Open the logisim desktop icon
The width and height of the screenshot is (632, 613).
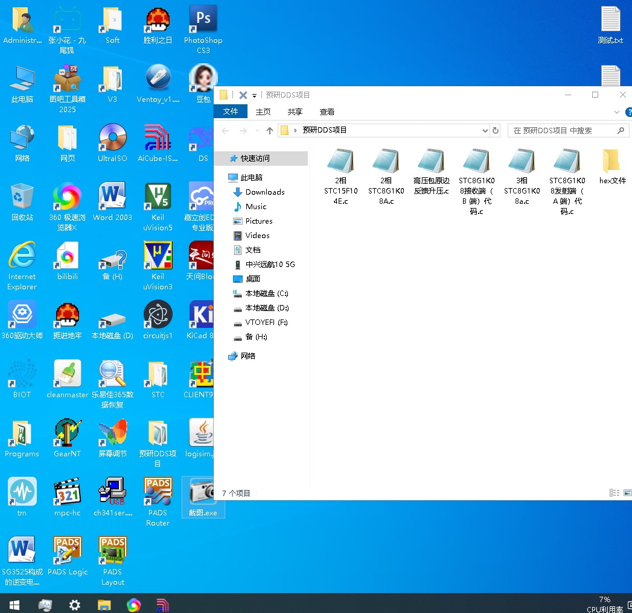point(200,433)
